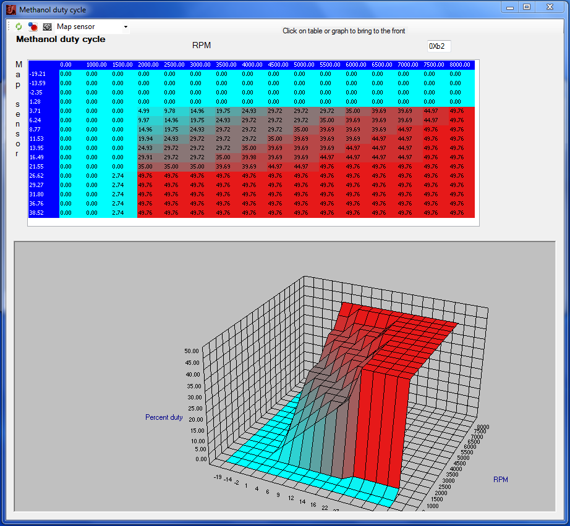Select the 9.78 cell in the table
This screenshot has height=526, width=570.
pos(171,111)
